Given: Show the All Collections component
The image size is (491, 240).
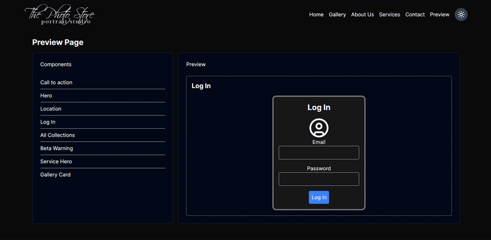Looking at the screenshot, I should (58, 135).
